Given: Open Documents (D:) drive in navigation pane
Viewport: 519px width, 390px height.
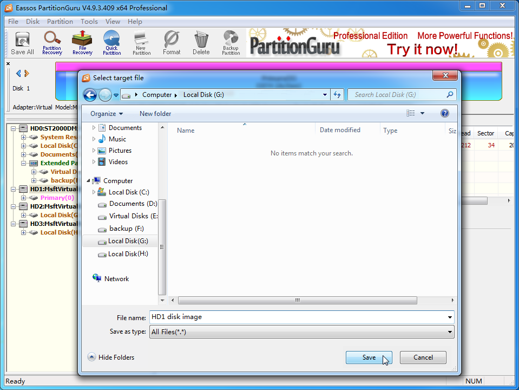Looking at the screenshot, I should pyautogui.click(x=133, y=204).
